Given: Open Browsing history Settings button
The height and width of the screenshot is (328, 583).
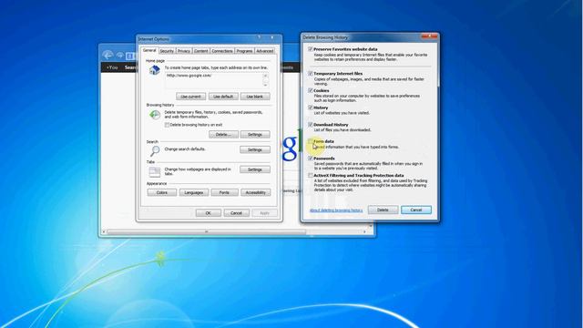Looking at the screenshot, I should [255, 135].
